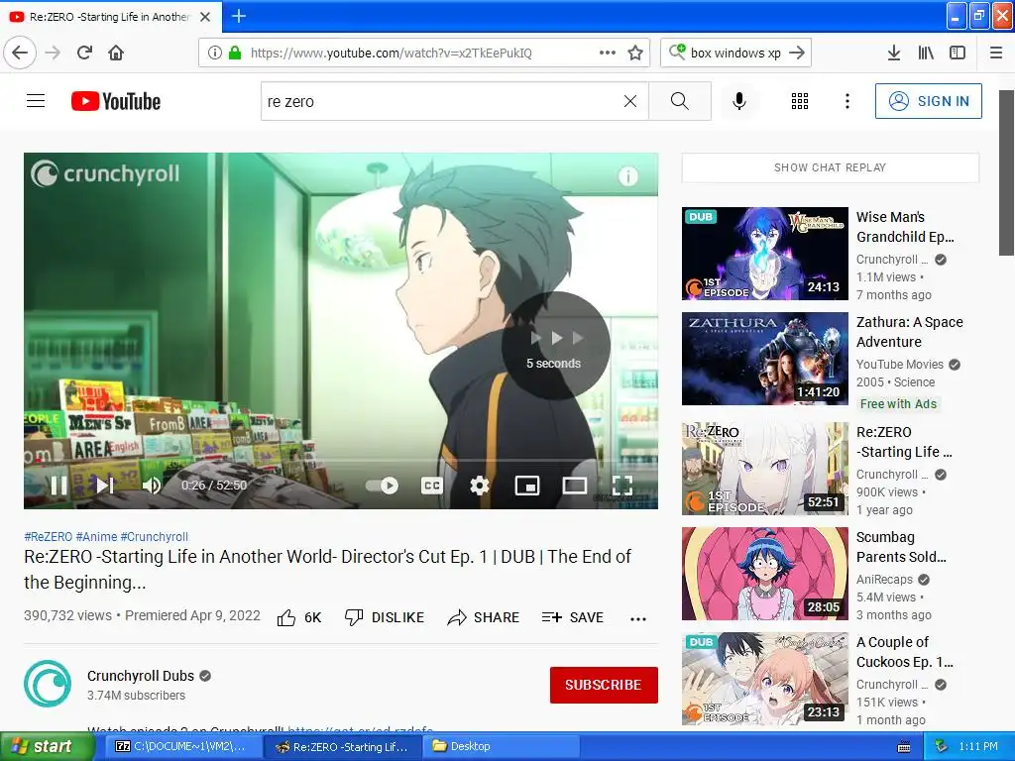Click the YouTube search magnifier button

pos(680,101)
